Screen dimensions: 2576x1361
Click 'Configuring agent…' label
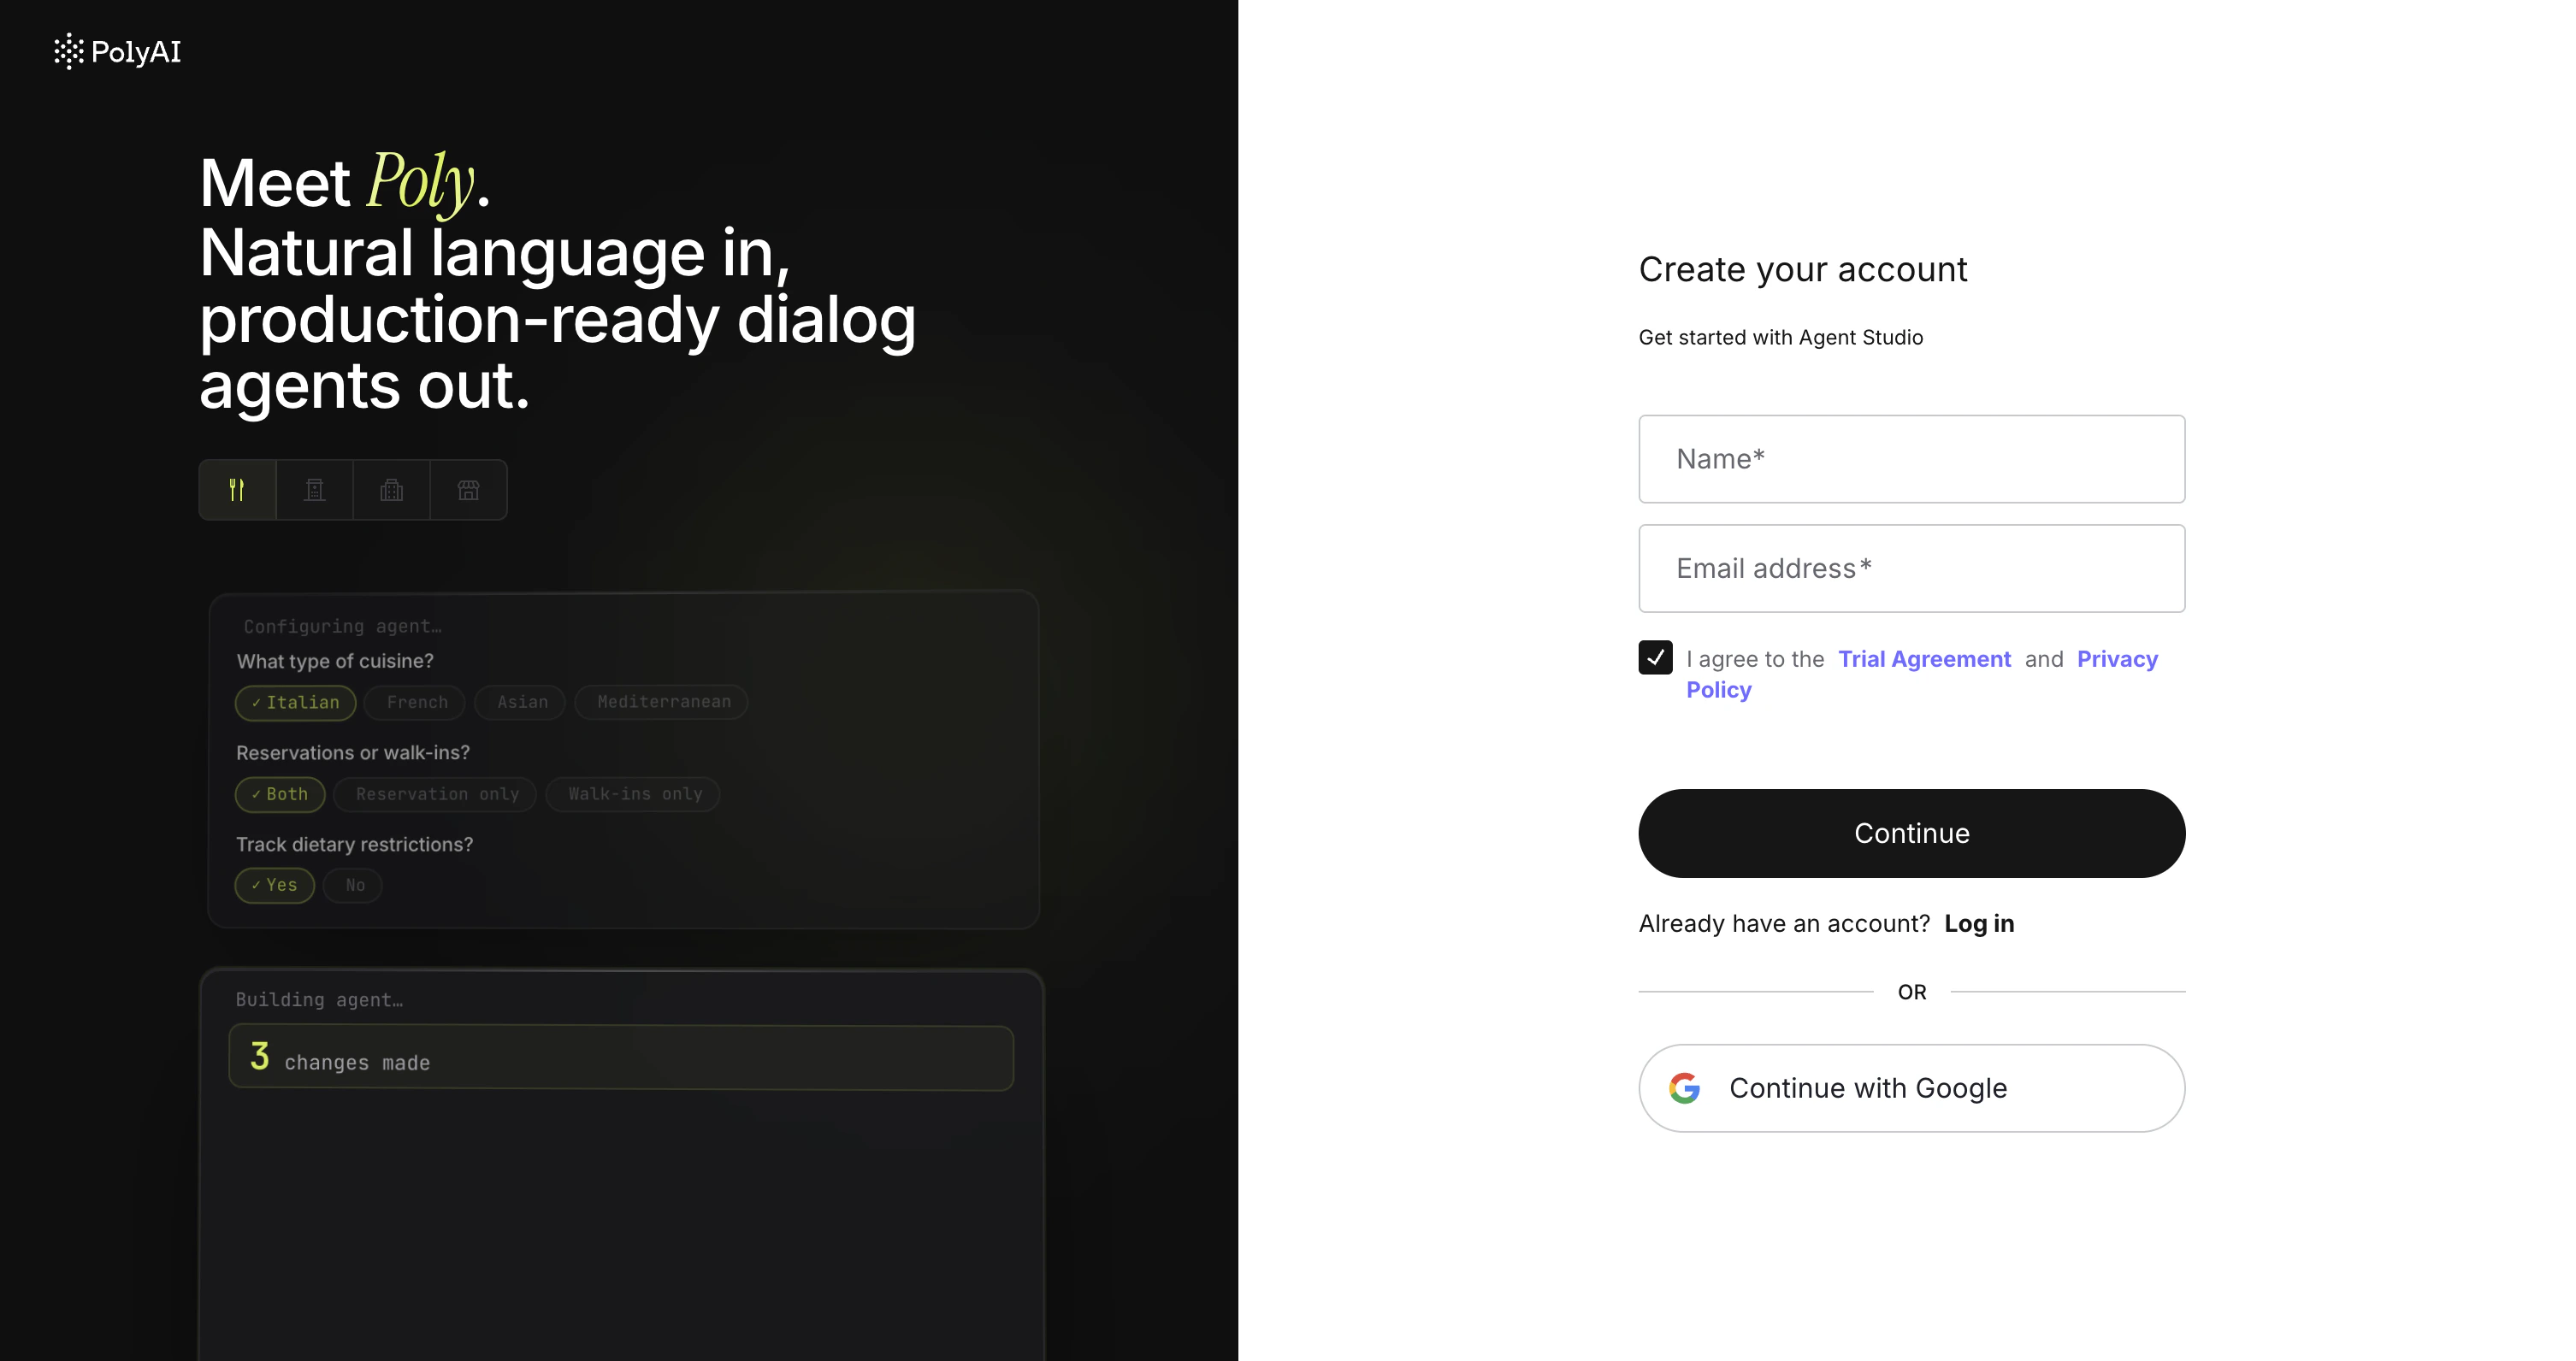coord(342,627)
